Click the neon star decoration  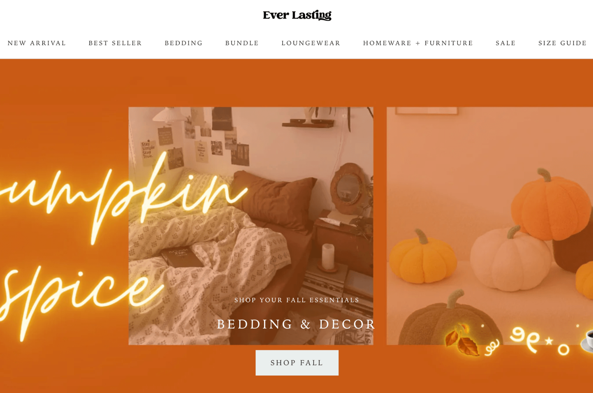(x=549, y=341)
